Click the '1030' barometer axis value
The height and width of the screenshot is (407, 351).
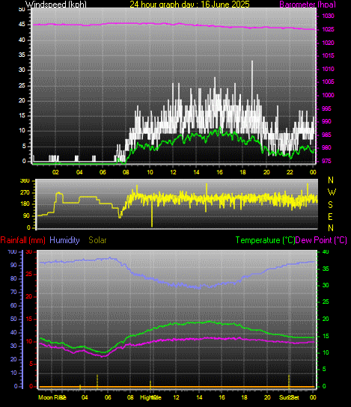click(x=328, y=16)
